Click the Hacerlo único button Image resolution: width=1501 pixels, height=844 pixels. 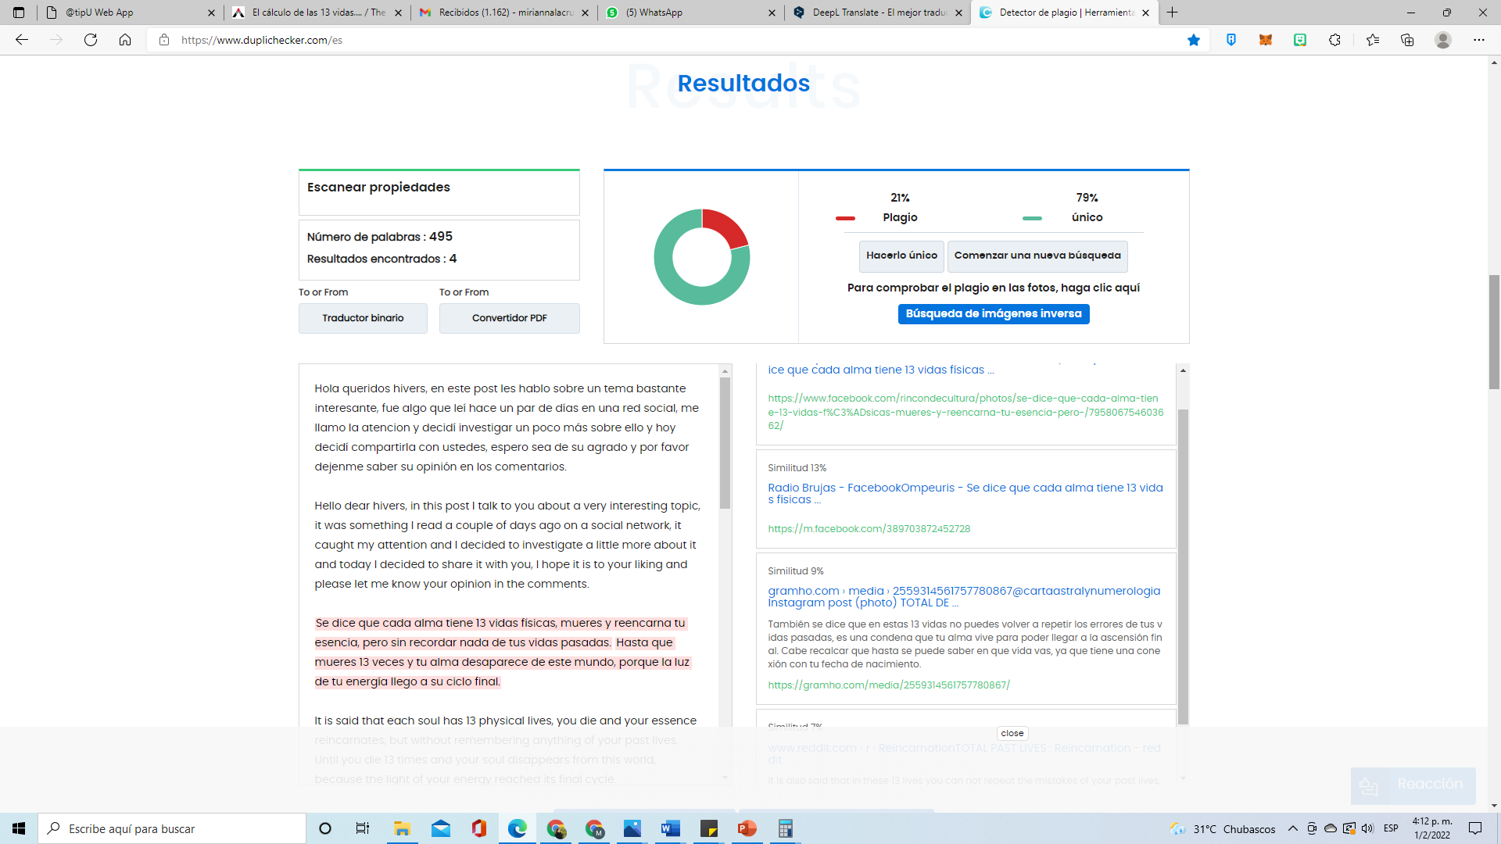tap(901, 256)
